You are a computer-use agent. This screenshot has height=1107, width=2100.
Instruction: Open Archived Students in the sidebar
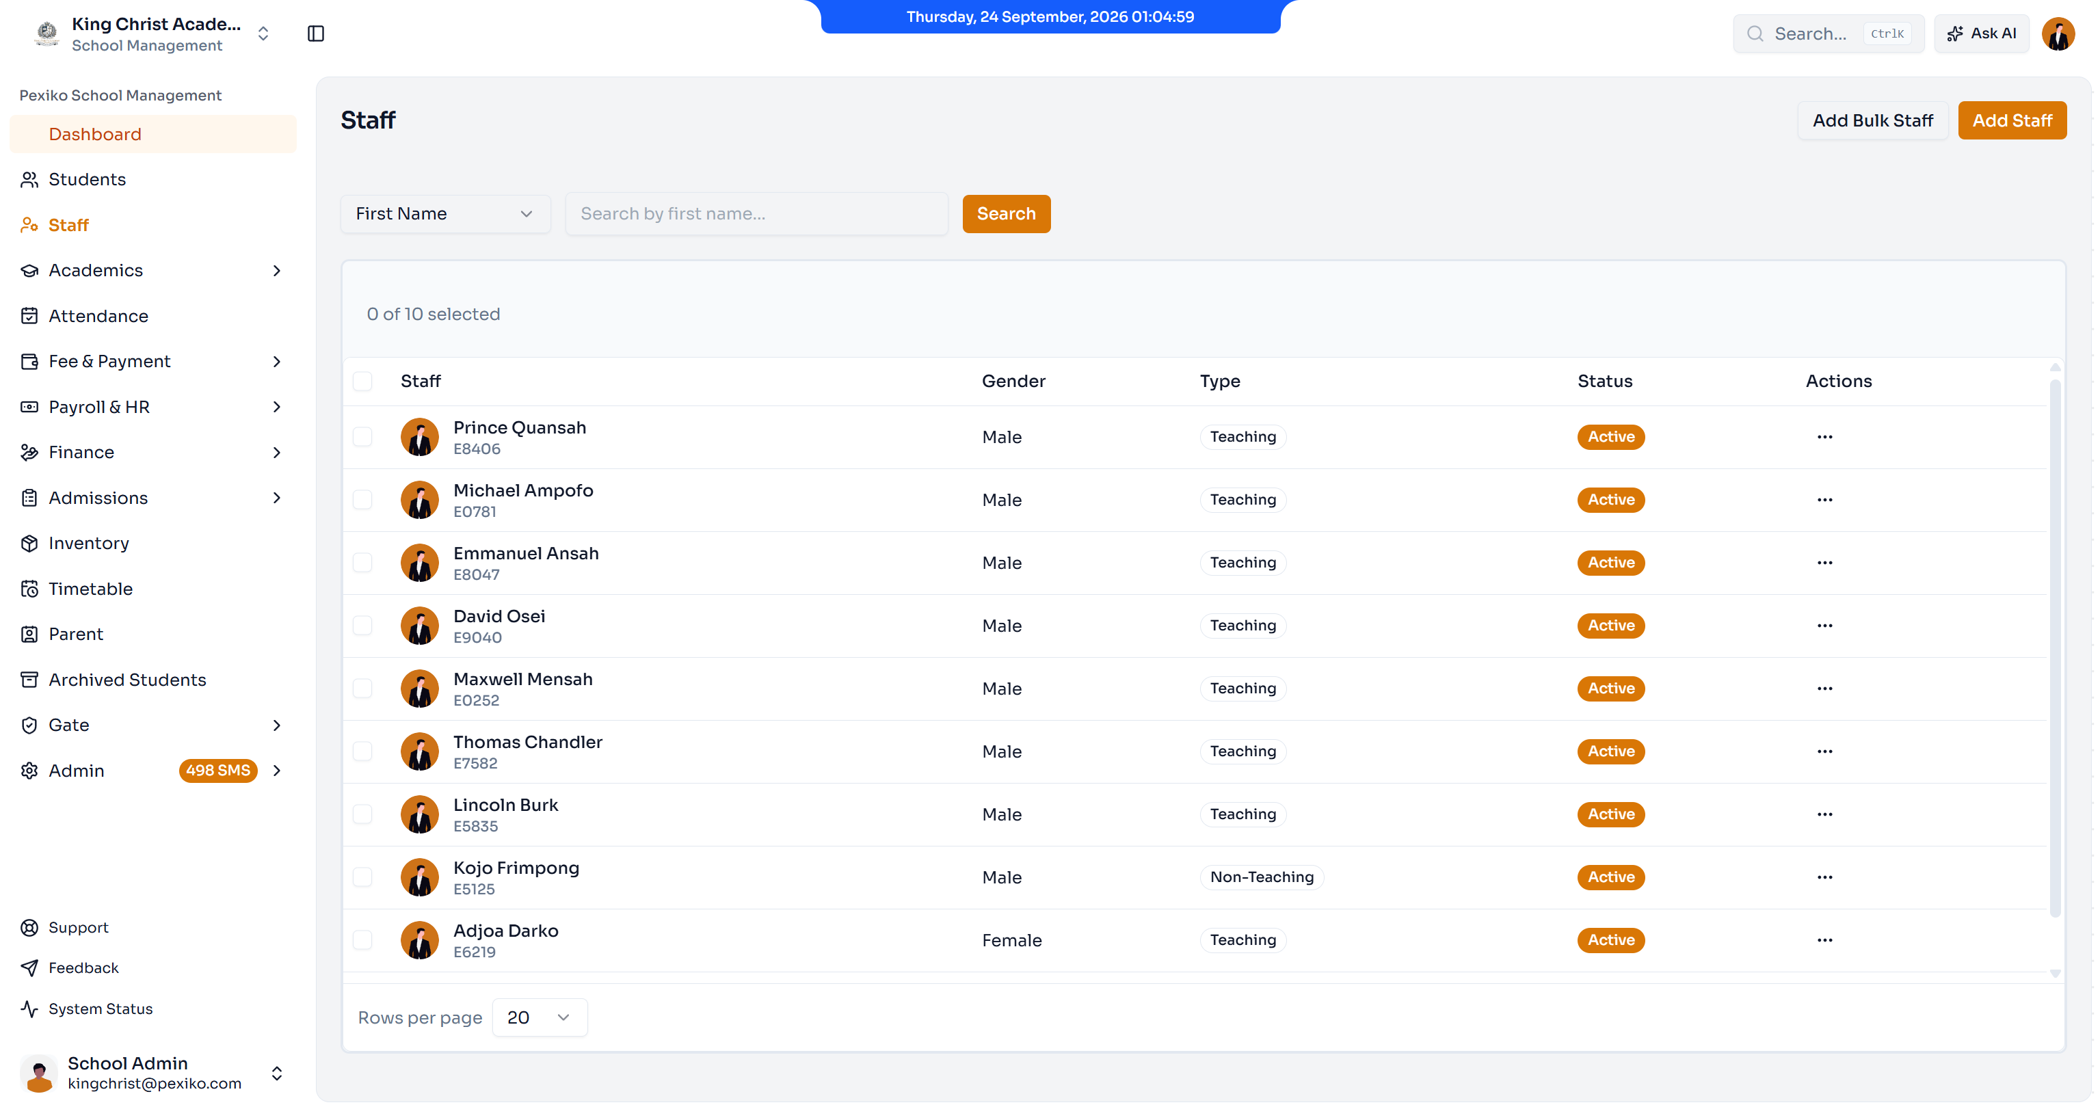tap(152, 680)
